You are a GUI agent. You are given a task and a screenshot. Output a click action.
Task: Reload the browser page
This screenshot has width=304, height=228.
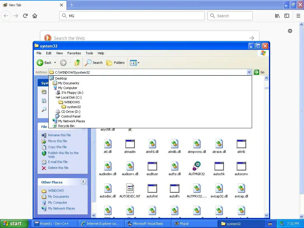click(x=25, y=16)
